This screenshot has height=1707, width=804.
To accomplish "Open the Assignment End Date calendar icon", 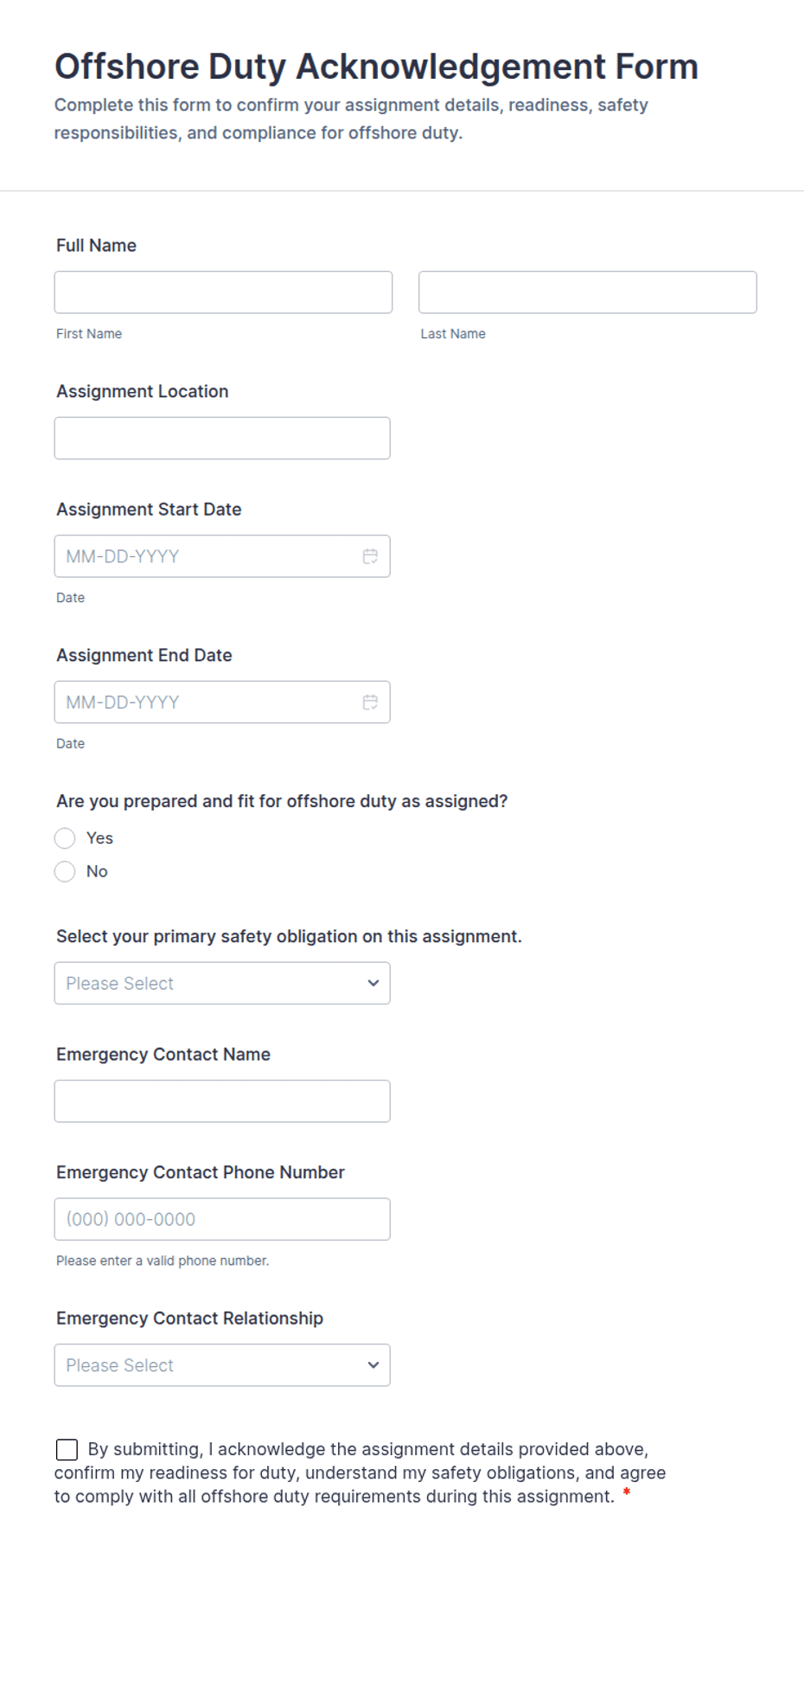I will click(370, 703).
